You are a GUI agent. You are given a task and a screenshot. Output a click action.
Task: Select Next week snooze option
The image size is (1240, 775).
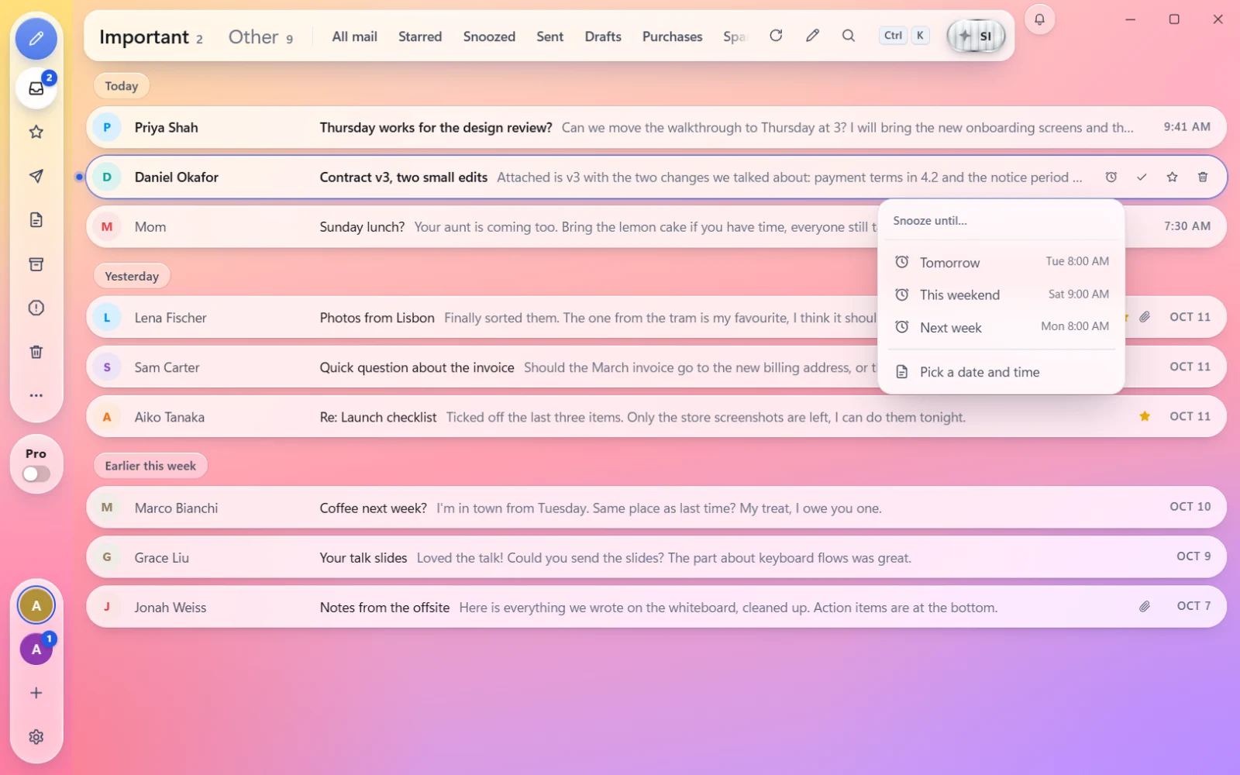pos(1001,327)
